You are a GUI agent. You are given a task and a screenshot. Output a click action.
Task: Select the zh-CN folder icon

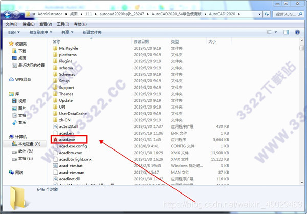55,120
